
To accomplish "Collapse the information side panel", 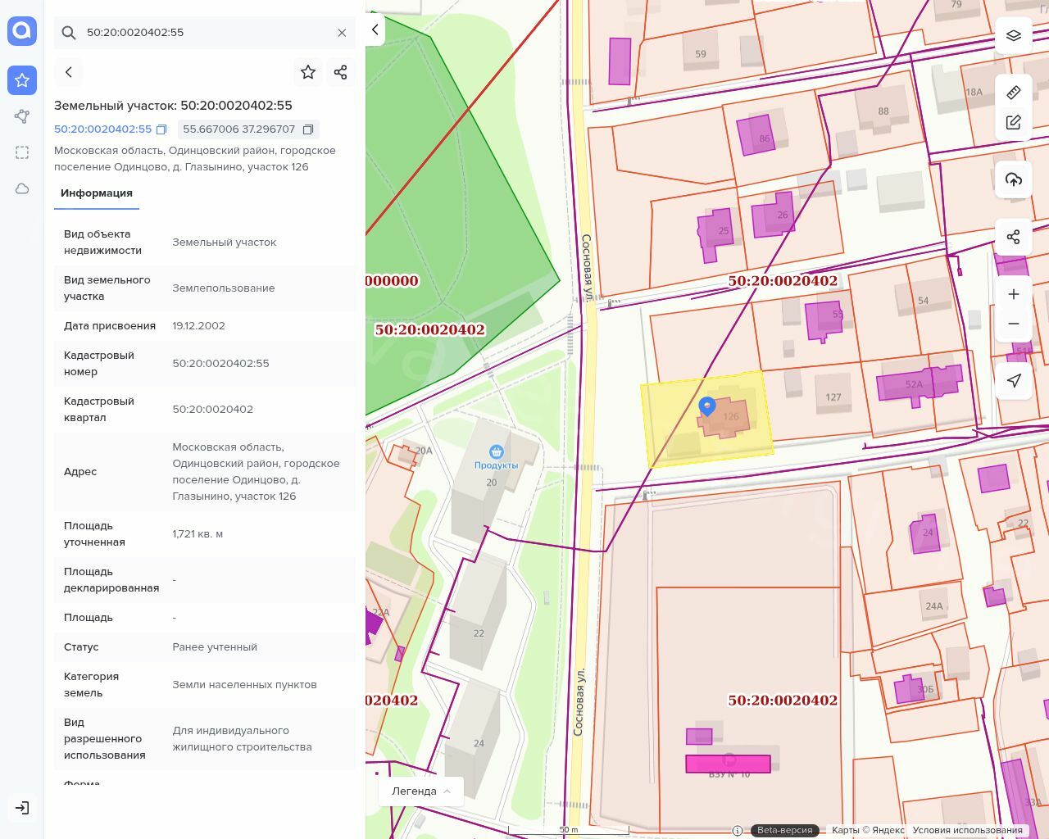I will [x=375, y=30].
